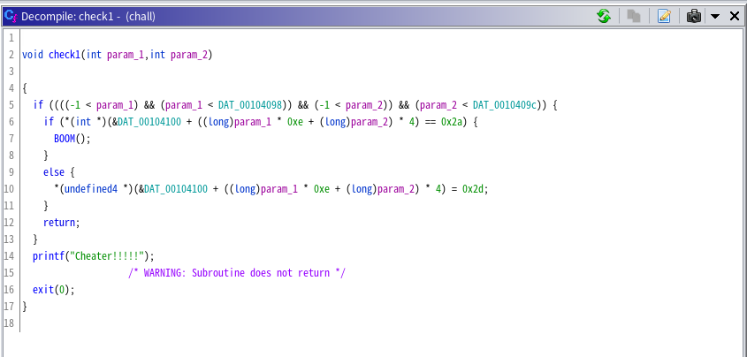Click the Ghidra decompile icon in title bar
747x357 pixels.
pos(11,16)
